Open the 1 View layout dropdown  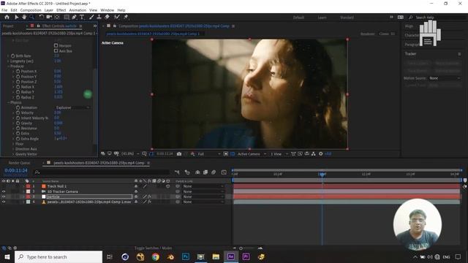click(x=279, y=154)
